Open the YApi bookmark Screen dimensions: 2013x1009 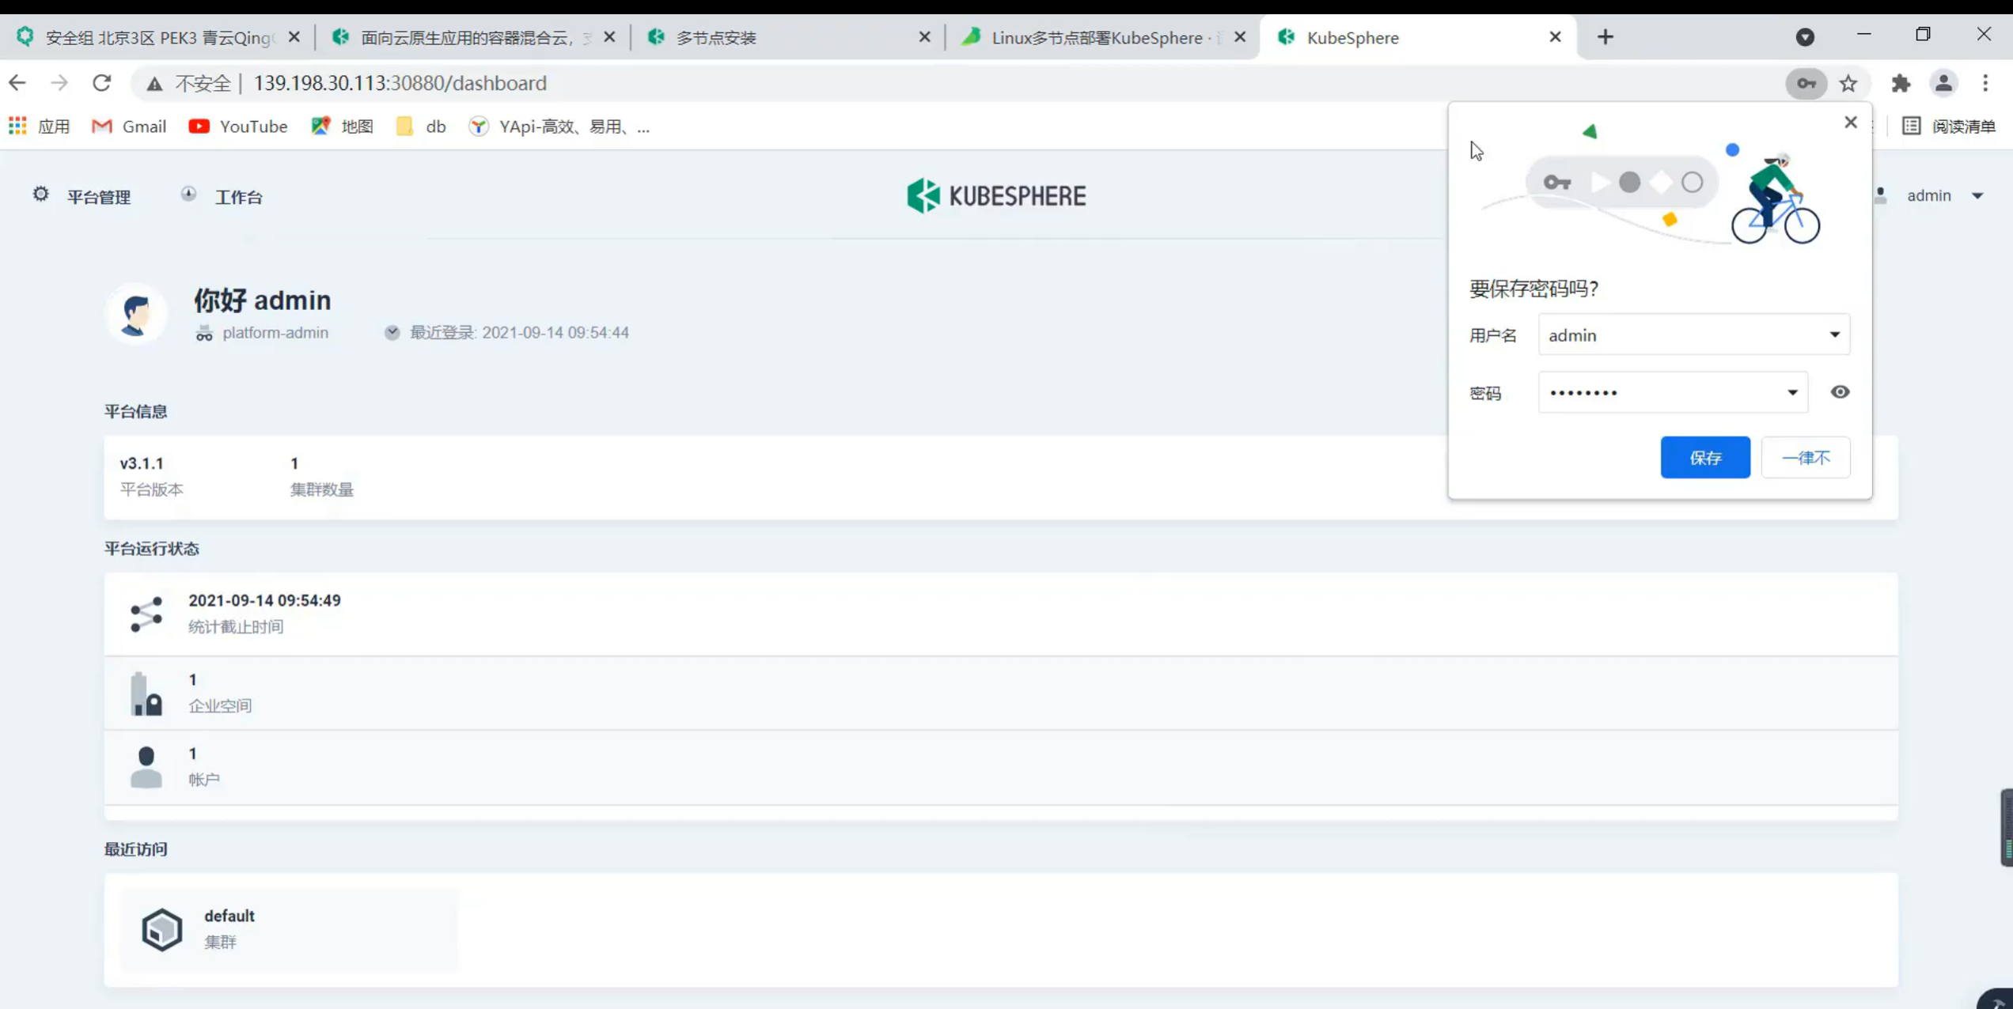pyautogui.click(x=559, y=127)
